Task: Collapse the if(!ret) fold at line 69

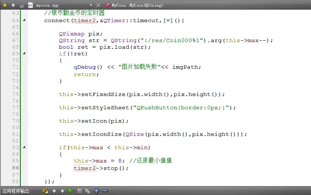Action: pyautogui.click(x=24, y=53)
